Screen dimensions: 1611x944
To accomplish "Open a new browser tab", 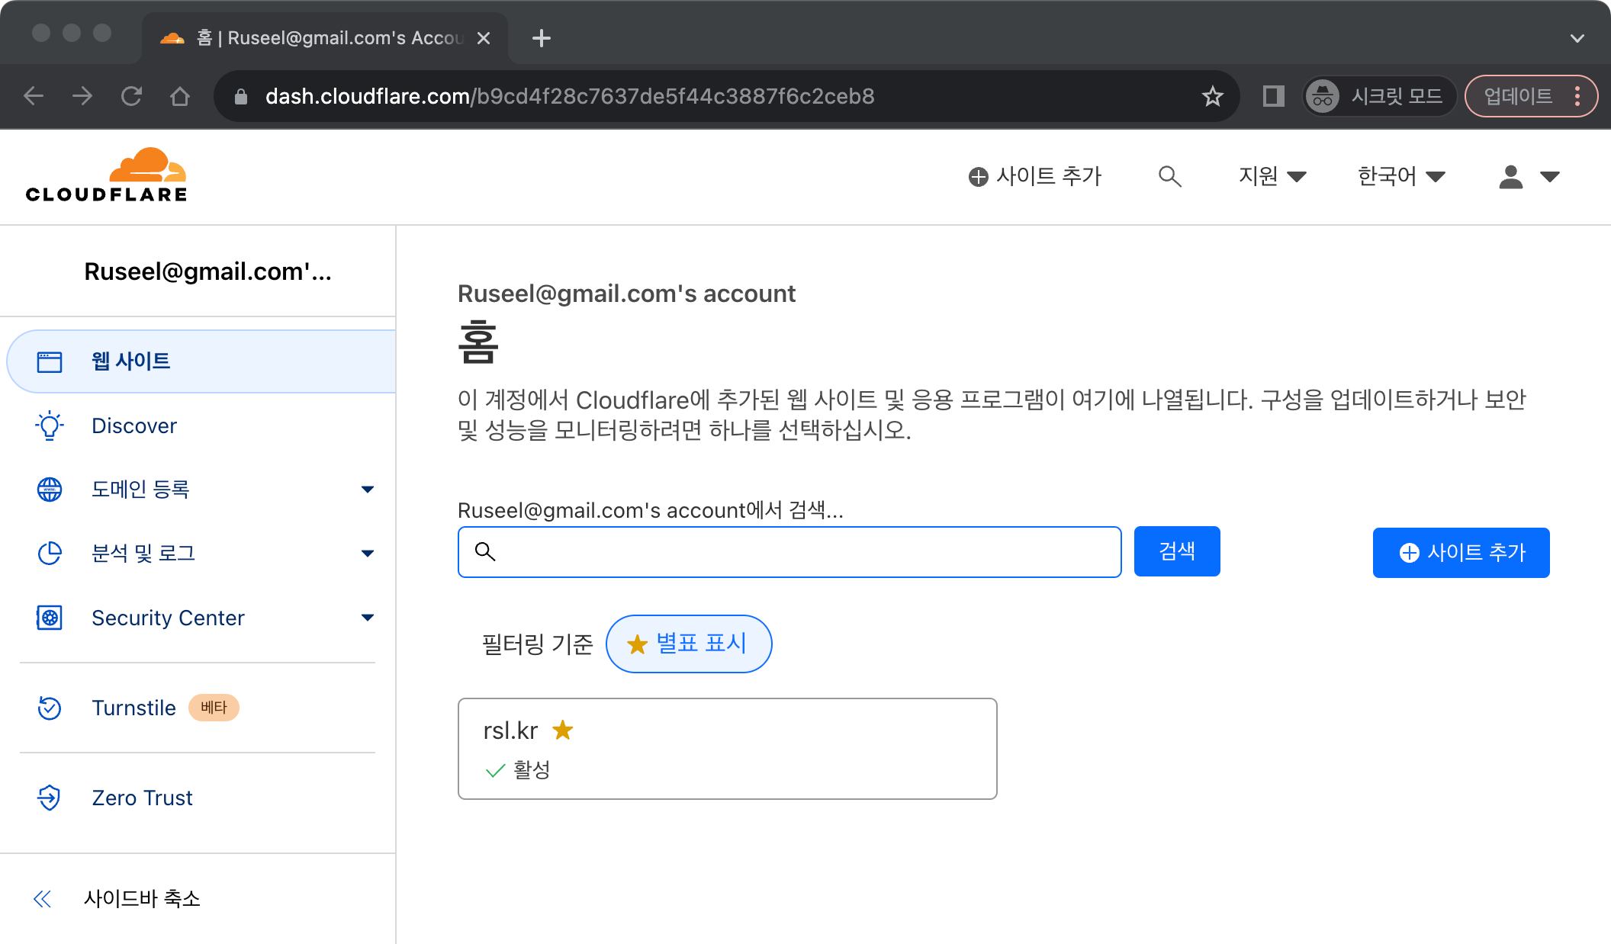I will pos(541,38).
